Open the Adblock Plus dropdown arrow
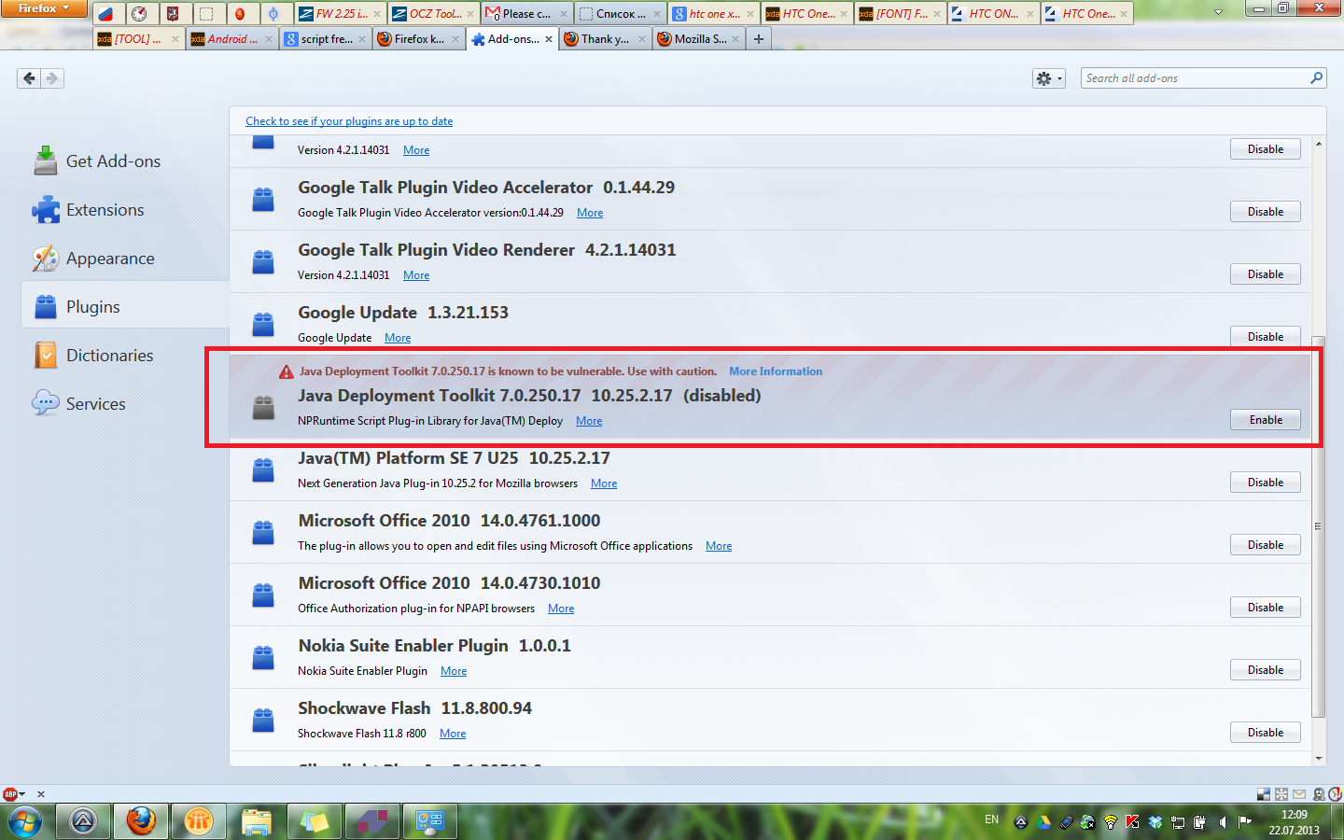This screenshot has height=840, width=1344. click(x=22, y=794)
